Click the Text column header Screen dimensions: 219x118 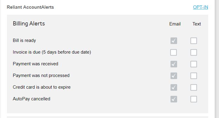coord(197,24)
